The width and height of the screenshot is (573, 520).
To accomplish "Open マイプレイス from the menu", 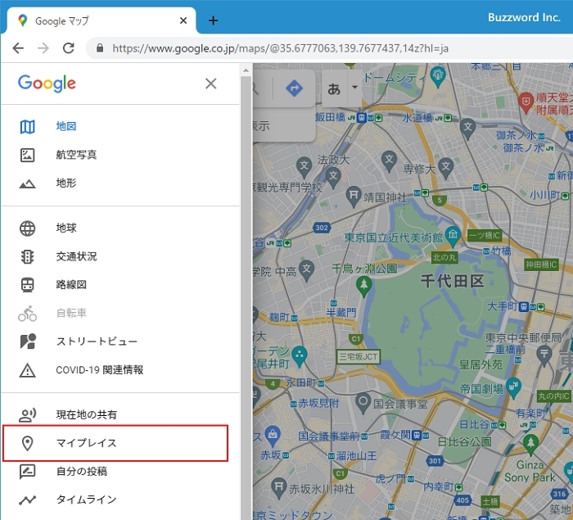I will (86, 443).
